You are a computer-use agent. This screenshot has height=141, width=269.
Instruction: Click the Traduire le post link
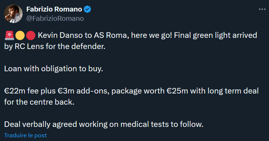(26, 135)
